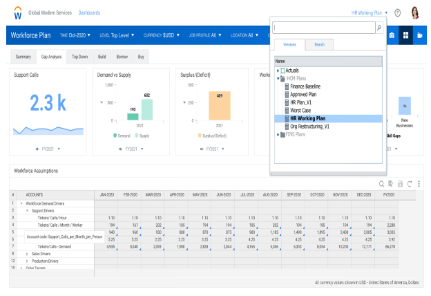
Task: Select the Versions tab in popup
Action: click(x=289, y=44)
